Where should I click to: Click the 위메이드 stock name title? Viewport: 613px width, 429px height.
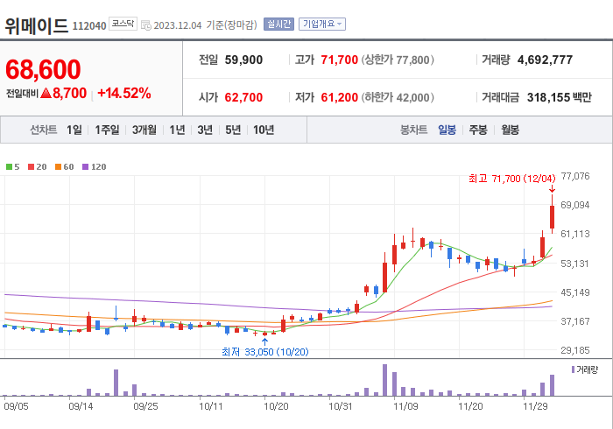(37, 26)
